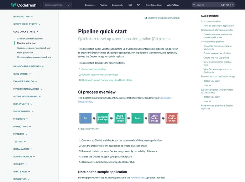Jump to CI process overview in page contents

pos(210,21)
